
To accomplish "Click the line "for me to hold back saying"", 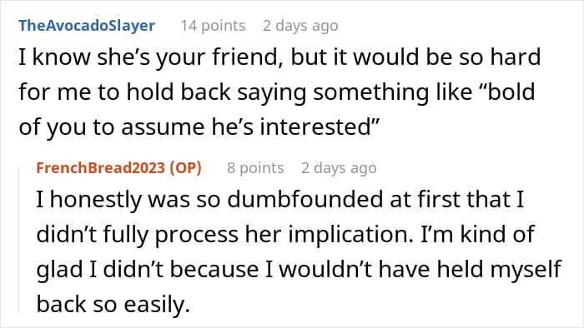I will pyautogui.click(x=277, y=92).
